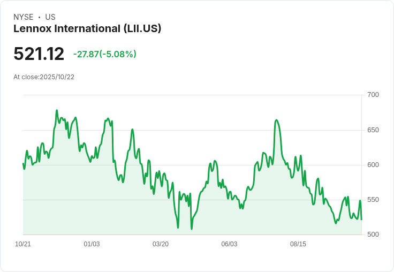Click the 03/20 x-axis date label

tap(161, 244)
